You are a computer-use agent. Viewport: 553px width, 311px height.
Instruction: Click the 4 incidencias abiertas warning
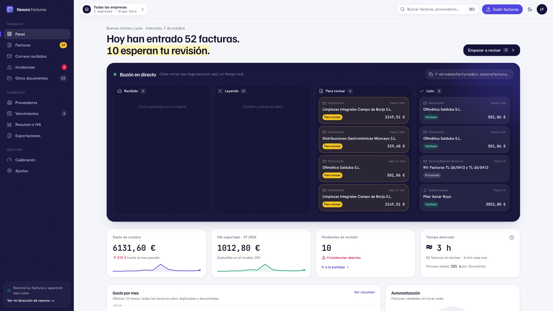click(341, 258)
